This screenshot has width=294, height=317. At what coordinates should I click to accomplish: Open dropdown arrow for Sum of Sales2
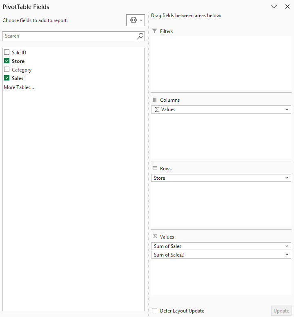pos(287,255)
